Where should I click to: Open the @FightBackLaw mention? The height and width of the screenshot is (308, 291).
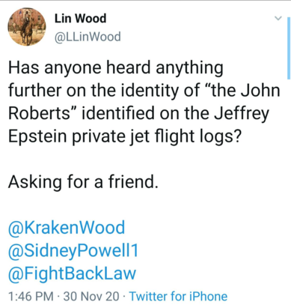coord(73,274)
